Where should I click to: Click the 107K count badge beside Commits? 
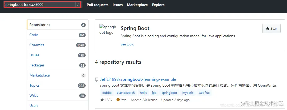(x=81, y=45)
